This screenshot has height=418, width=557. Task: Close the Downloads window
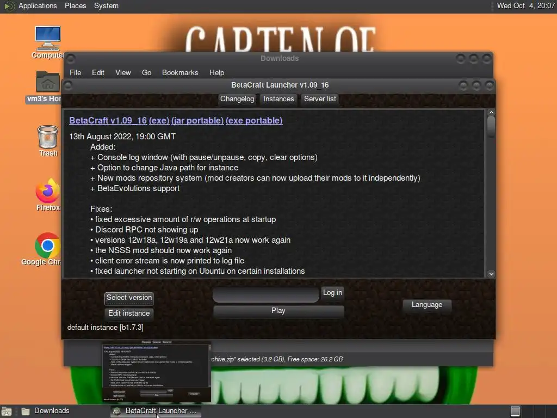(486, 58)
